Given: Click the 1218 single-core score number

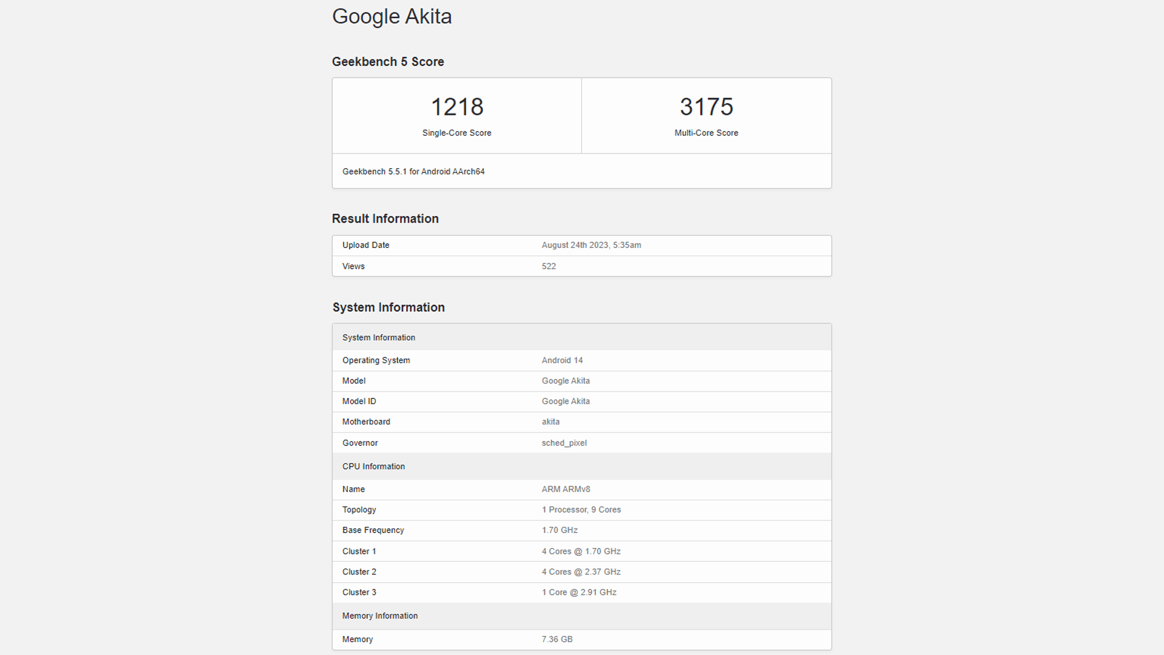Looking at the screenshot, I should pos(457,107).
